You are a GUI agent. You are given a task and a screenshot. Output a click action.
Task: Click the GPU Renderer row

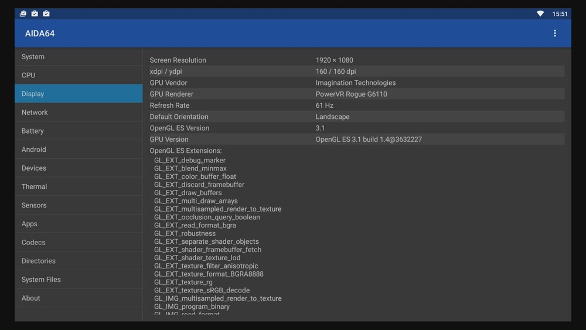pyautogui.click(x=356, y=94)
